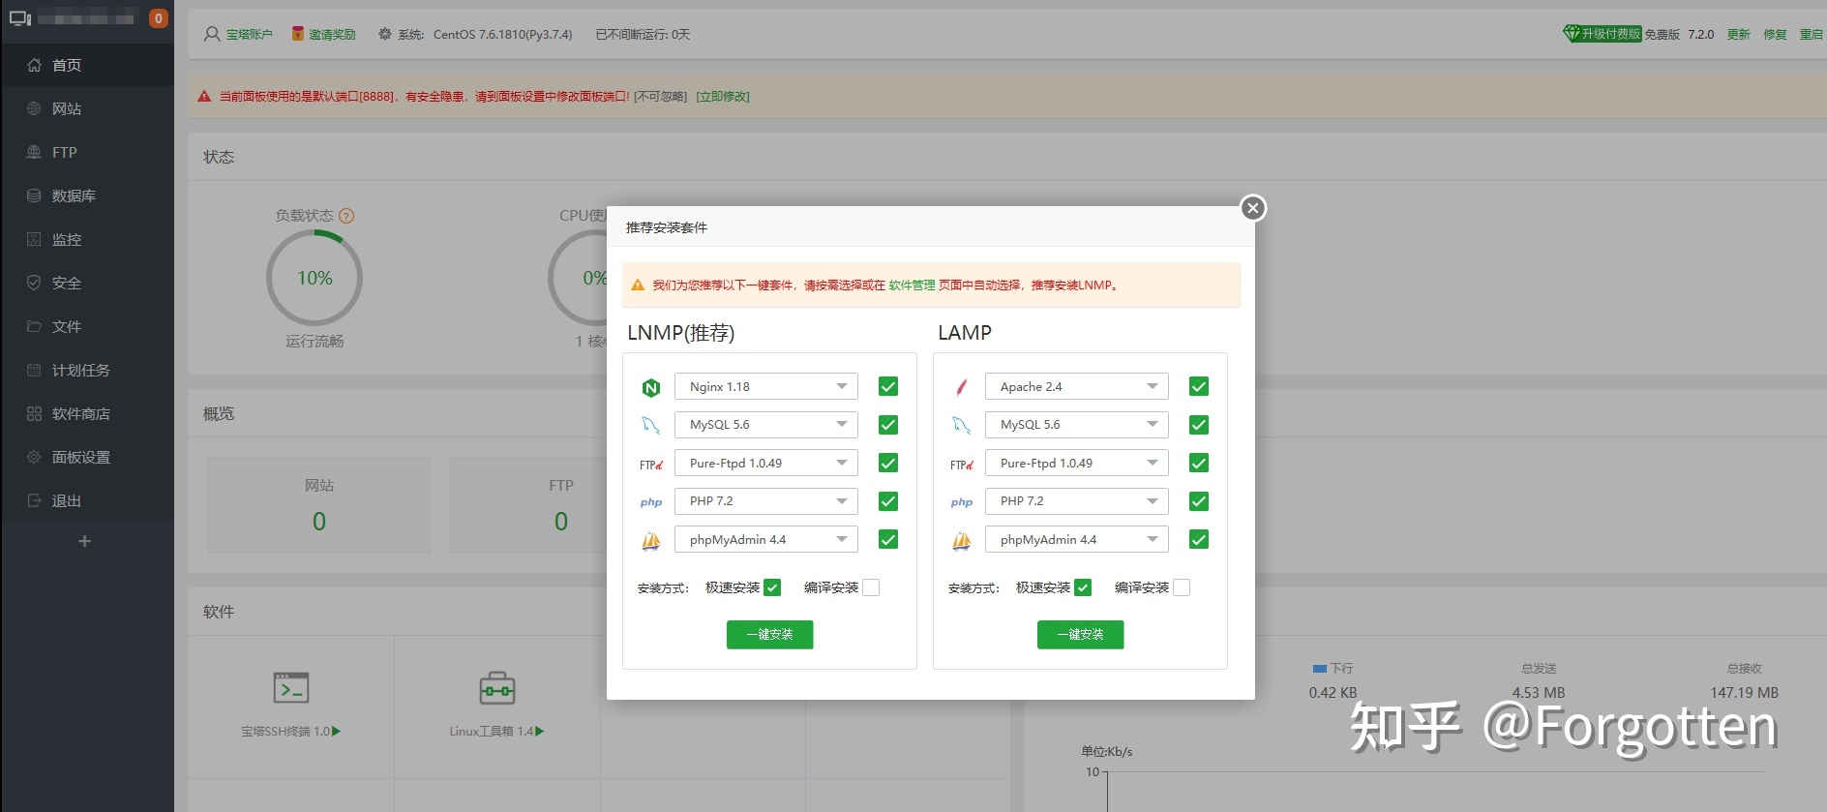Uncheck the Apache 2.4 checkbox in LAMP
Screen dimensions: 1827x812
pyautogui.click(x=1199, y=386)
